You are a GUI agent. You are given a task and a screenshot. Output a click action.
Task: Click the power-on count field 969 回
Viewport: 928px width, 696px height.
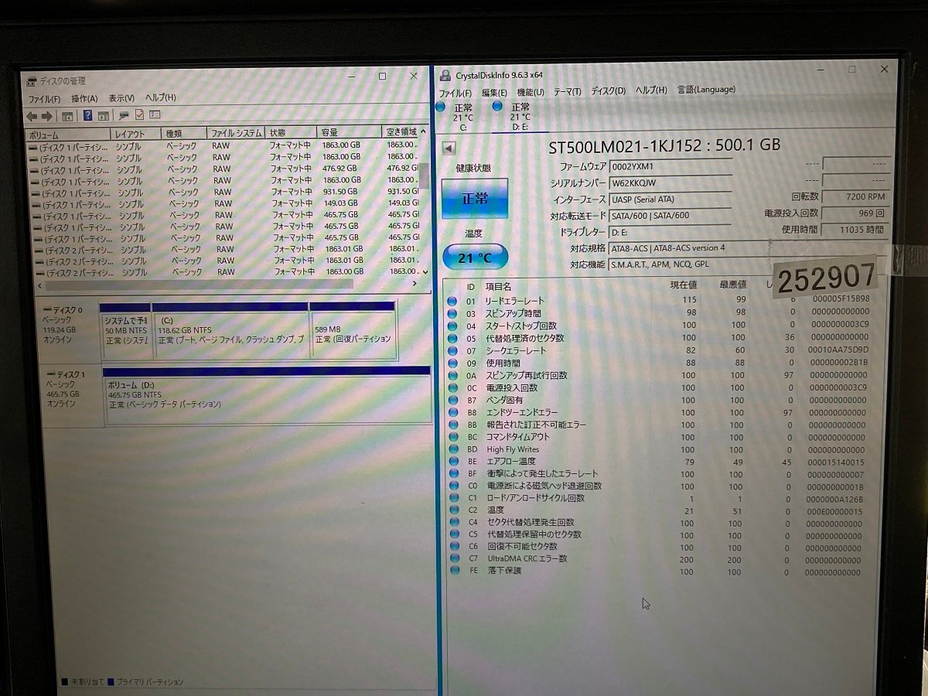point(855,213)
